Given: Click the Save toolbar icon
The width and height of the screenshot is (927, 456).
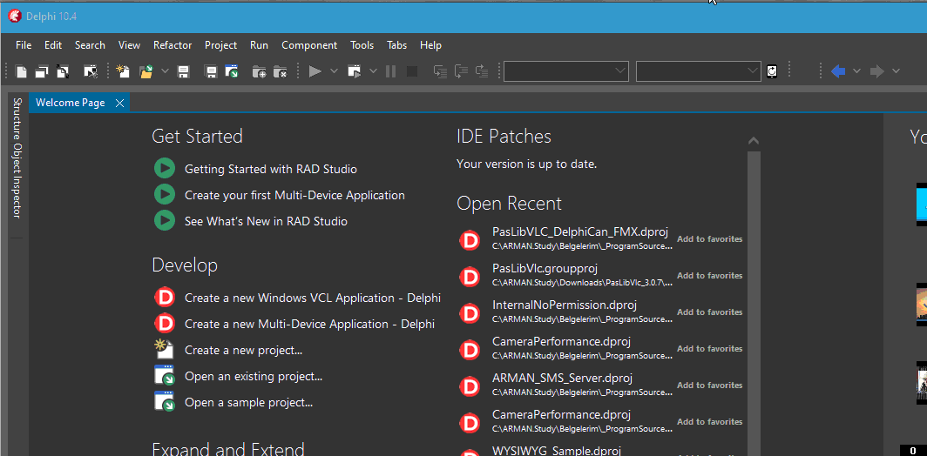Looking at the screenshot, I should (183, 71).
